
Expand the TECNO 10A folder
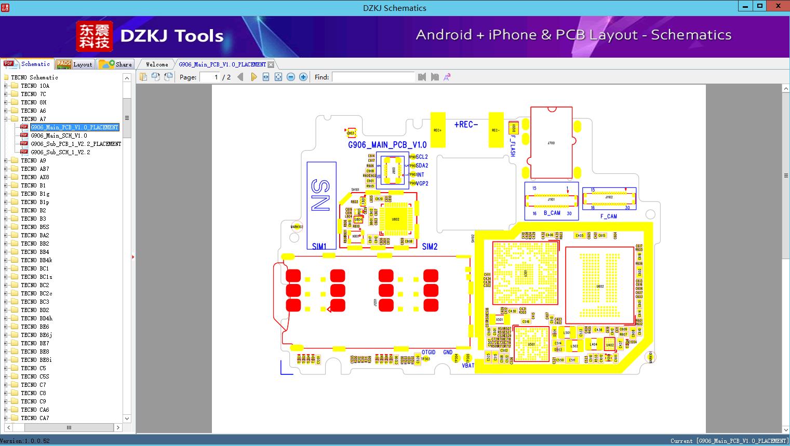[6, 86]
